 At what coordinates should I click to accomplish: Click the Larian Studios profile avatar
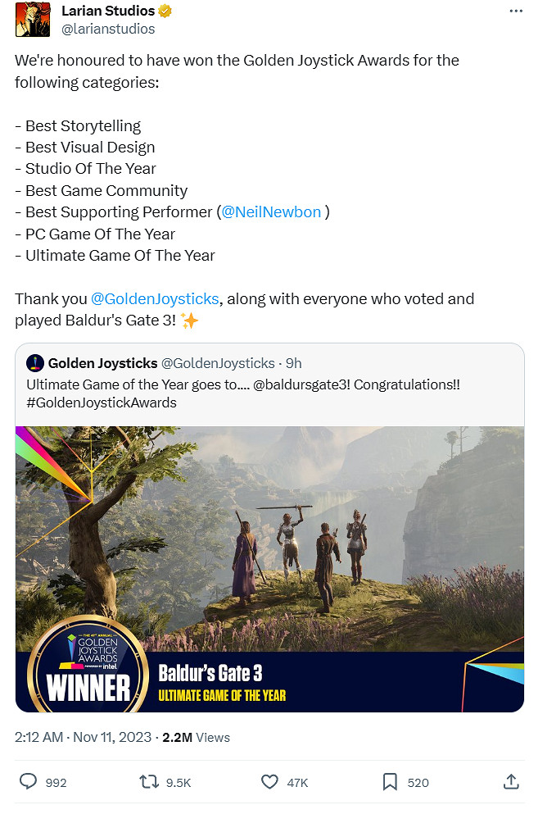point(33,19)
